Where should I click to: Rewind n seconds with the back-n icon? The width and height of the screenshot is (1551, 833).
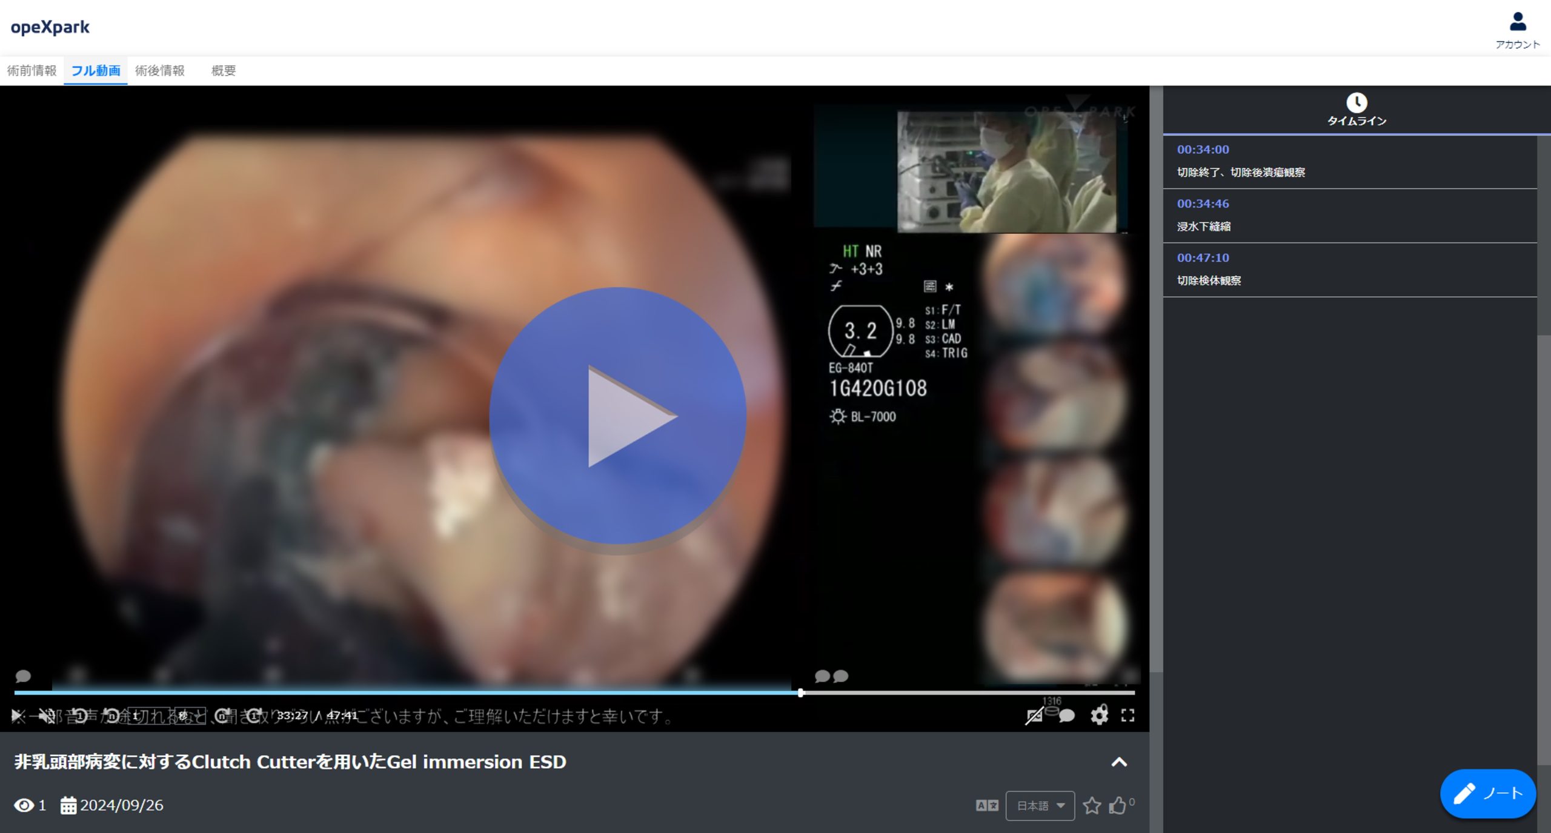point(111,716)
